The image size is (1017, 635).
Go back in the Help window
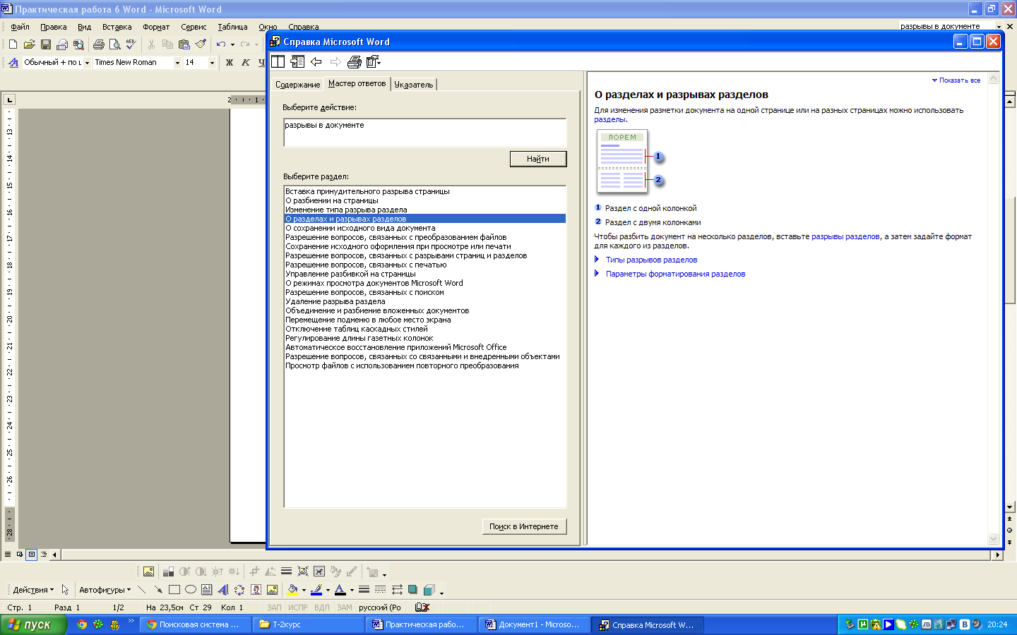pyautogui.click(x=316, y=61)
